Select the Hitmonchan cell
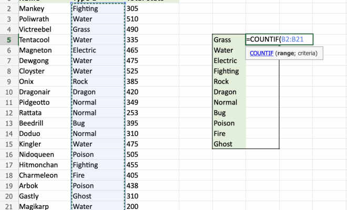The image size is (347, 210). click(43, 165)
